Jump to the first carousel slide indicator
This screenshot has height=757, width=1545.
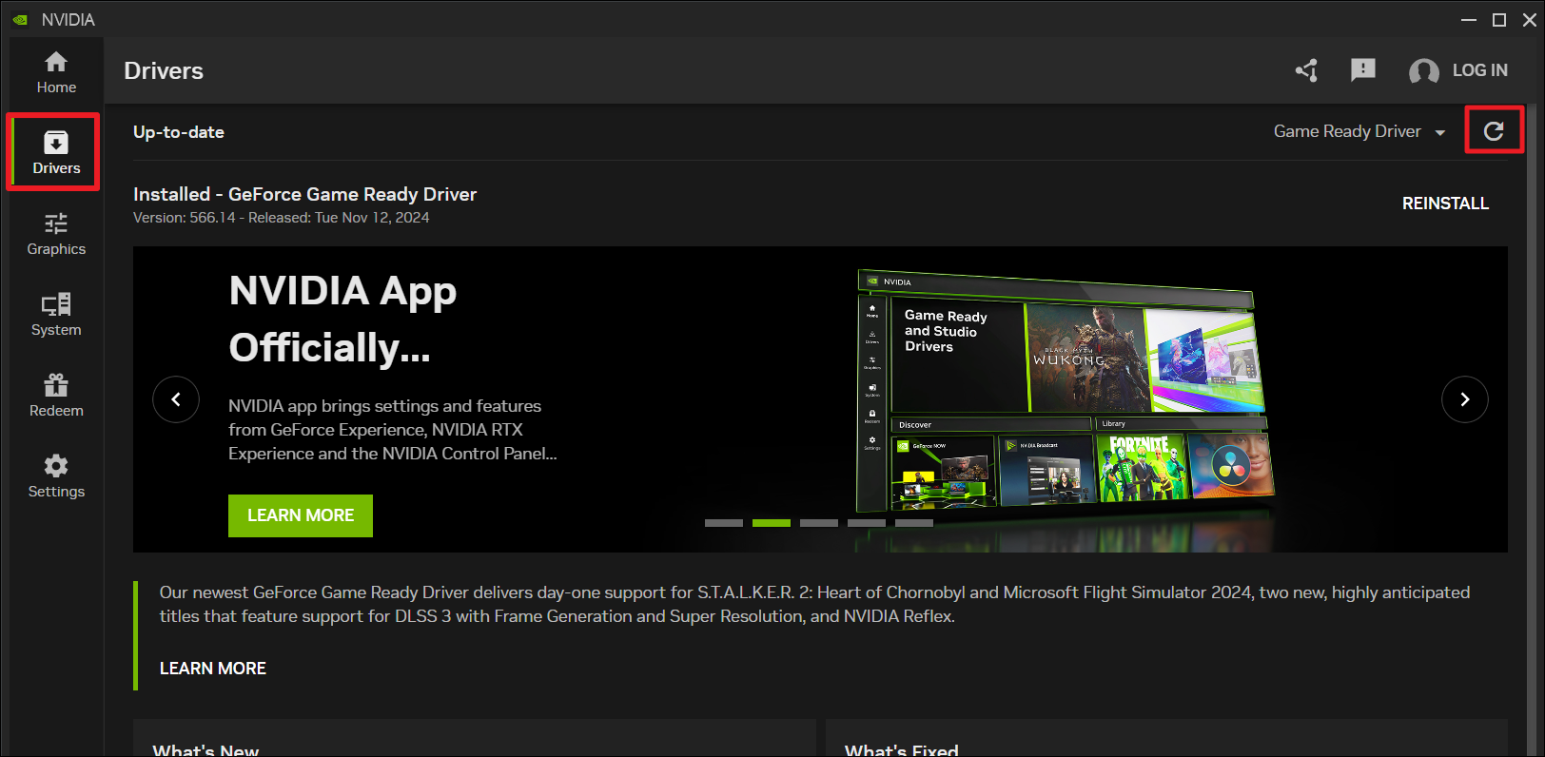click(723, 523)
